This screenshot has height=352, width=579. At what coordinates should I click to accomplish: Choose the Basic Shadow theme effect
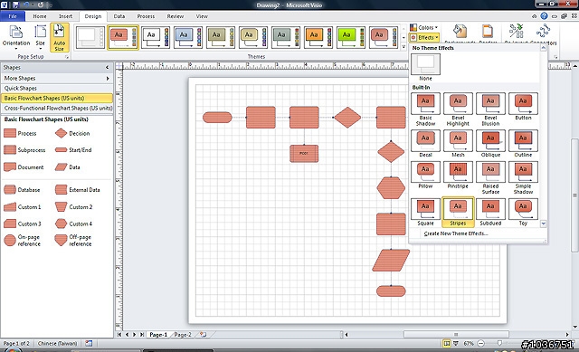(425, 109)
